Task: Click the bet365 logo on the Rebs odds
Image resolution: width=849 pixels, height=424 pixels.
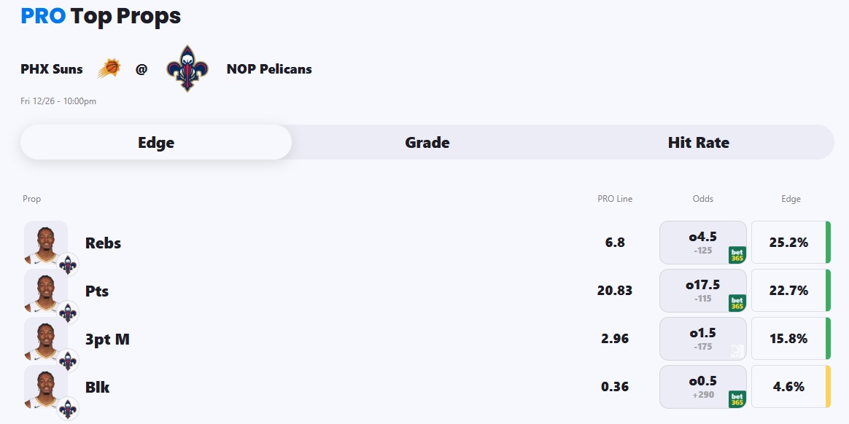Action: point(737,255)
